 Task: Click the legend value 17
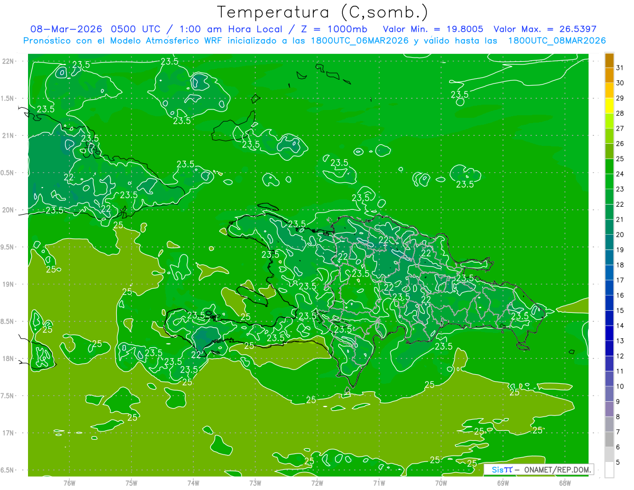pyautogui.click(x=620, y=280)
